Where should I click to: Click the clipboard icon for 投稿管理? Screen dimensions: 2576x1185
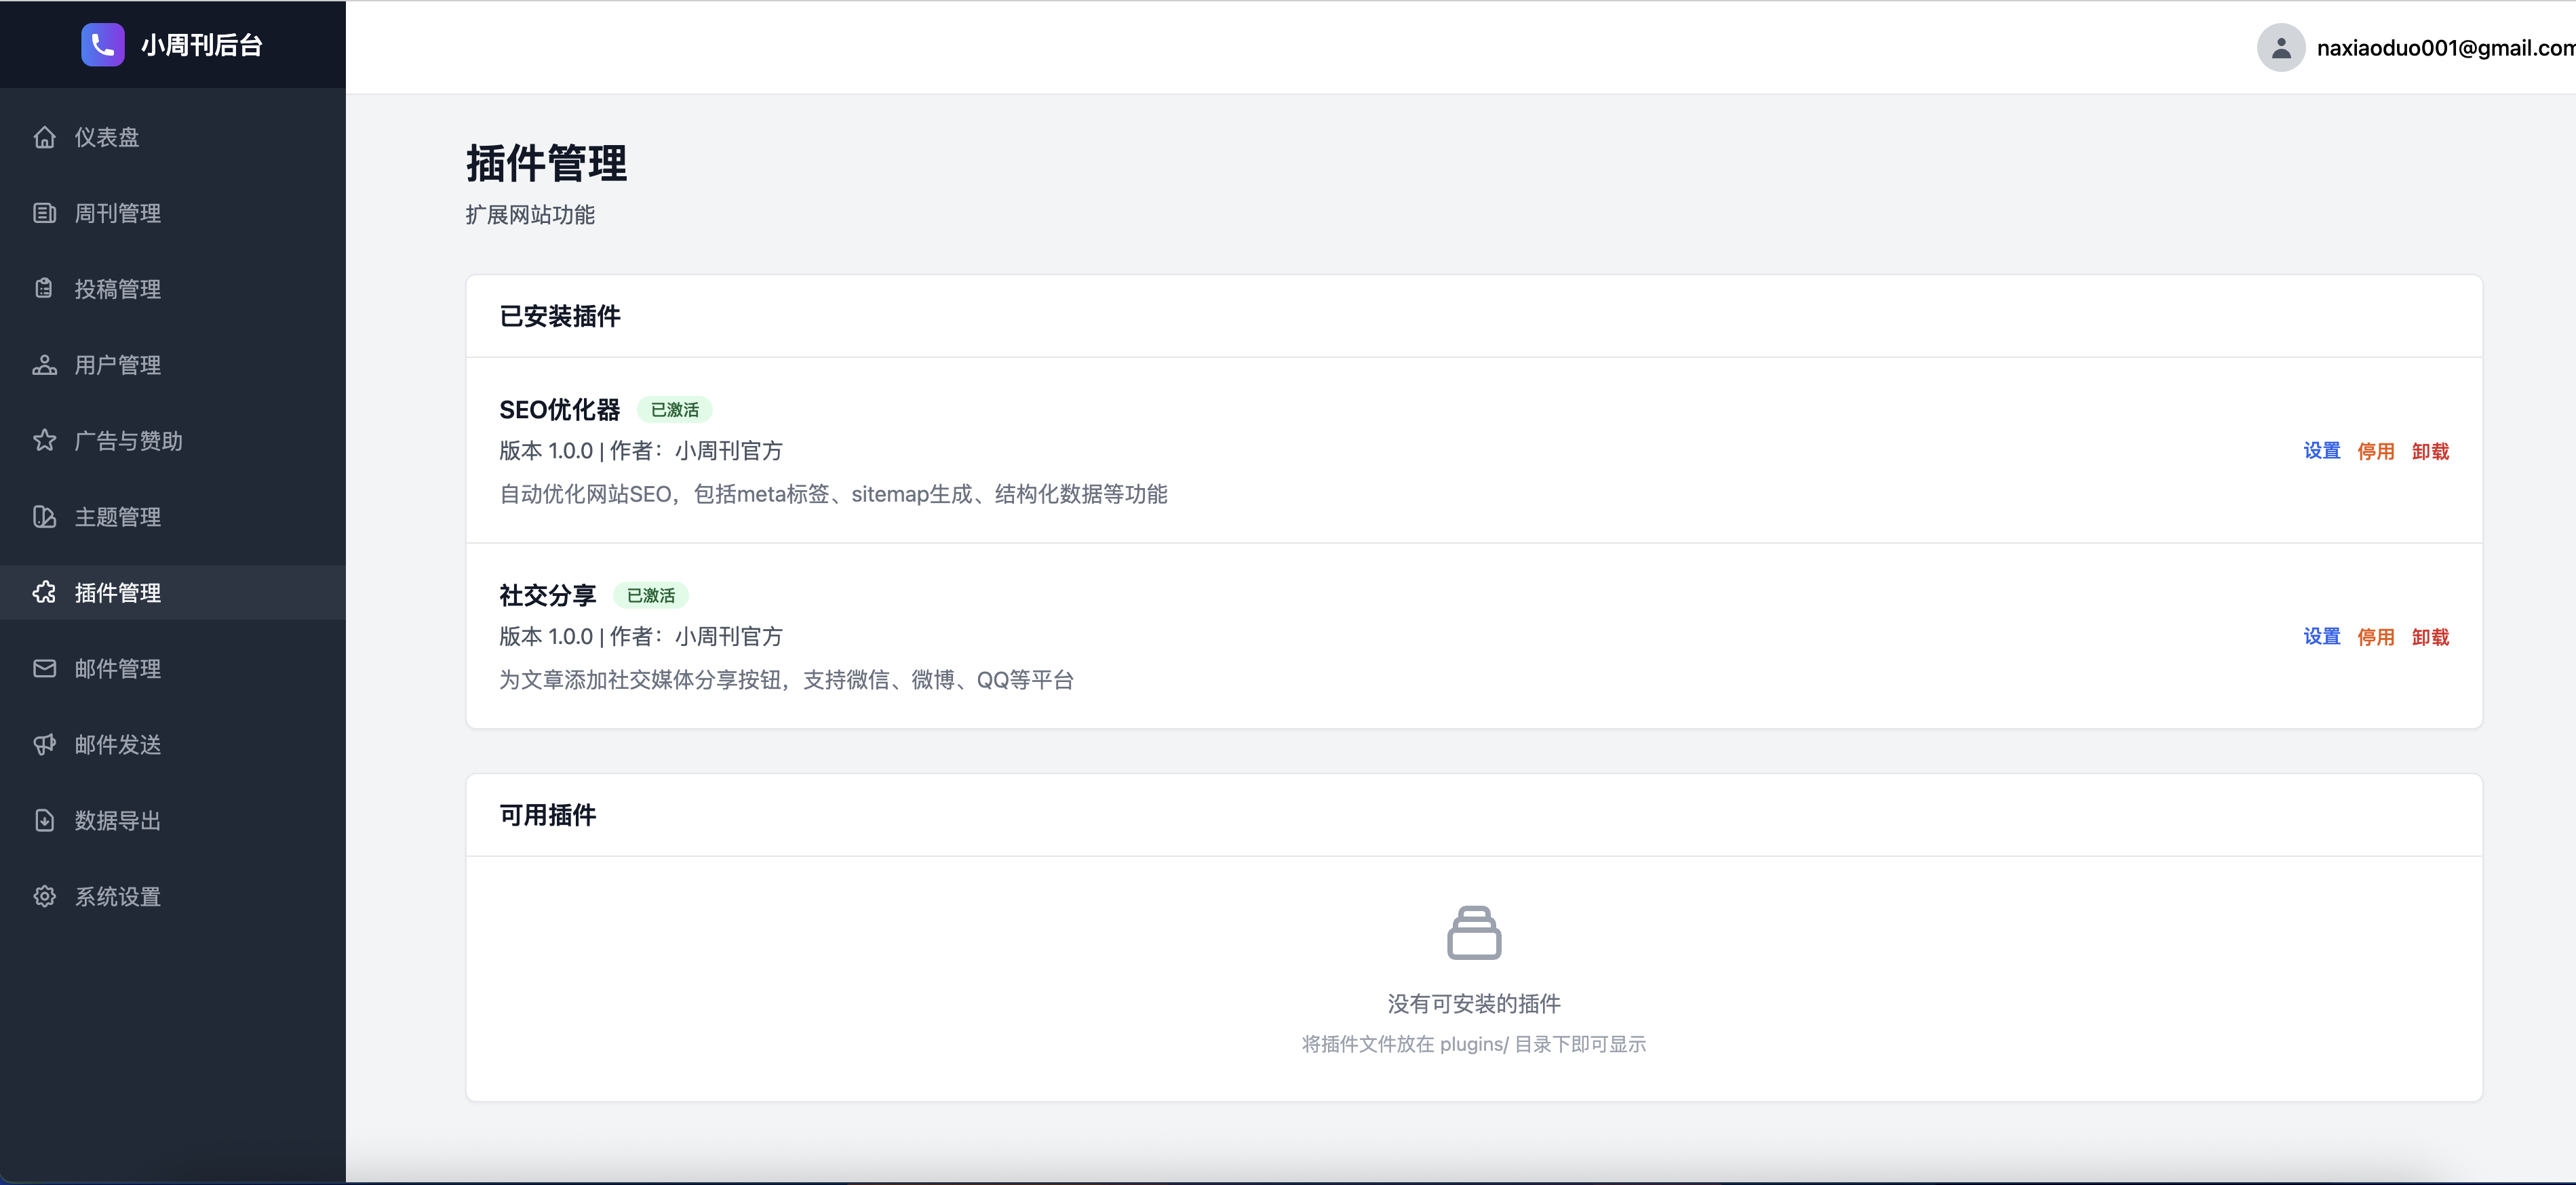click(x=44, y=289)
